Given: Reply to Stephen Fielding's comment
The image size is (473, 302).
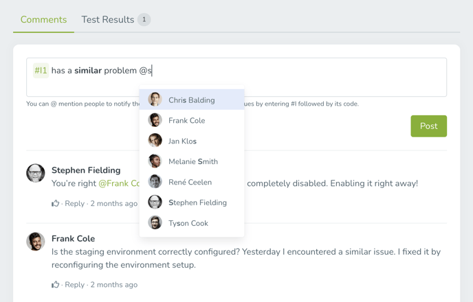Looking at the screenshot, I should [x=74, y=204].
